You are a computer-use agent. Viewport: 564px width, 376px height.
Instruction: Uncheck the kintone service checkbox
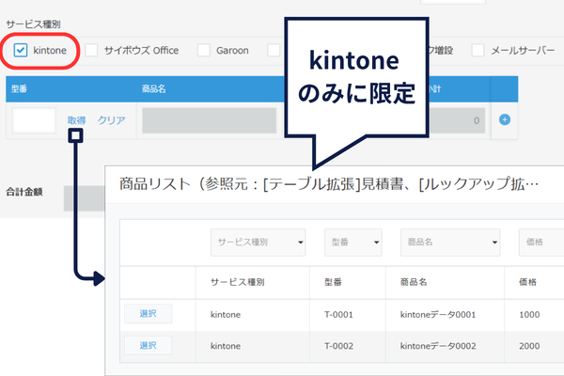(x=21, y=50)
